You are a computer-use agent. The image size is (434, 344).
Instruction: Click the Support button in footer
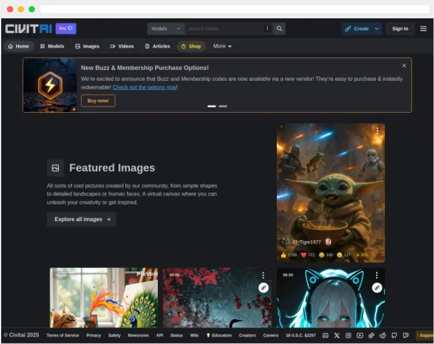point(425,335)
